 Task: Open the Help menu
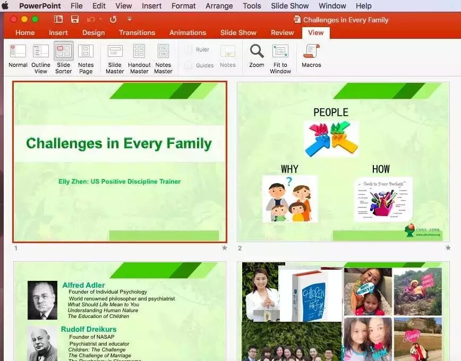[364, 6]
